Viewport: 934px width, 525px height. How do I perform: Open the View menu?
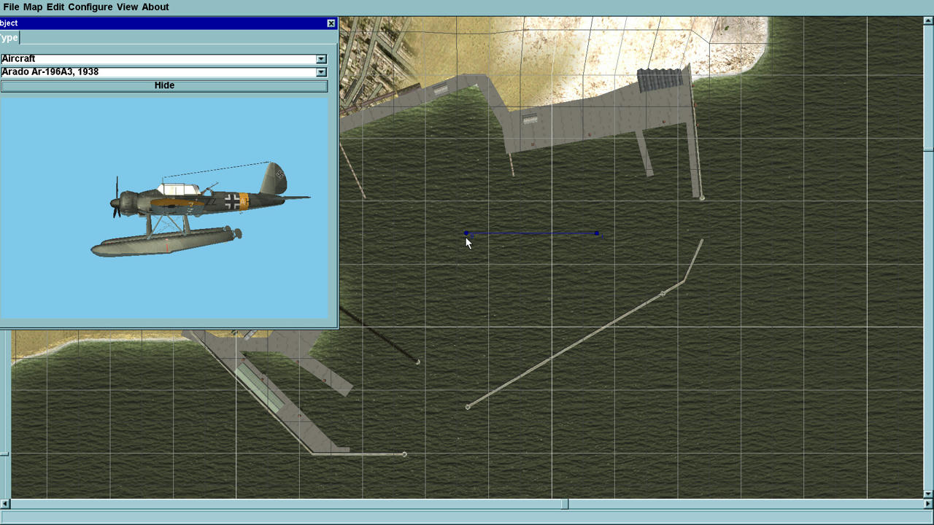click(127, 7)
